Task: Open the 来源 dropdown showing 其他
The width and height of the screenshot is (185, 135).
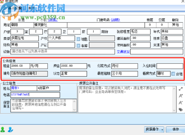Action: [x=172, y=45]
